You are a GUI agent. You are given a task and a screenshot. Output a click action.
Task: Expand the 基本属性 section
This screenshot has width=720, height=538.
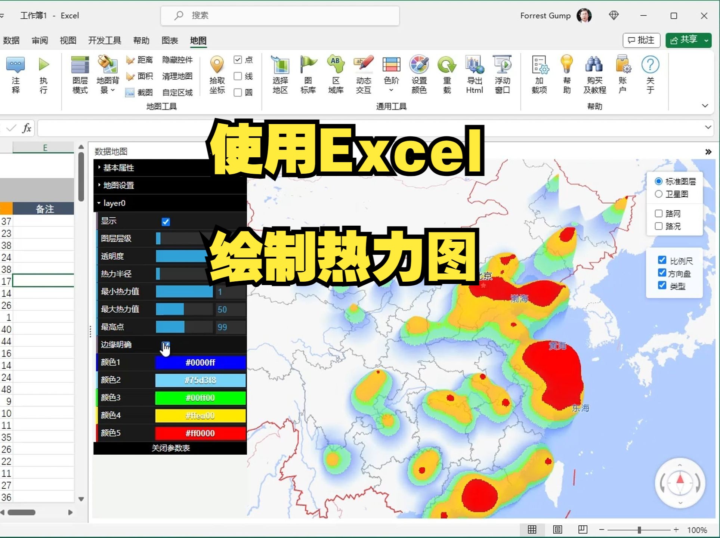click(170, 168)
